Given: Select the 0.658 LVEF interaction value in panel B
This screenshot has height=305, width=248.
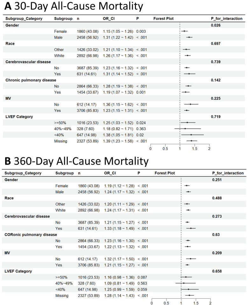Looking at the screenshot, I should coord(217,271).
